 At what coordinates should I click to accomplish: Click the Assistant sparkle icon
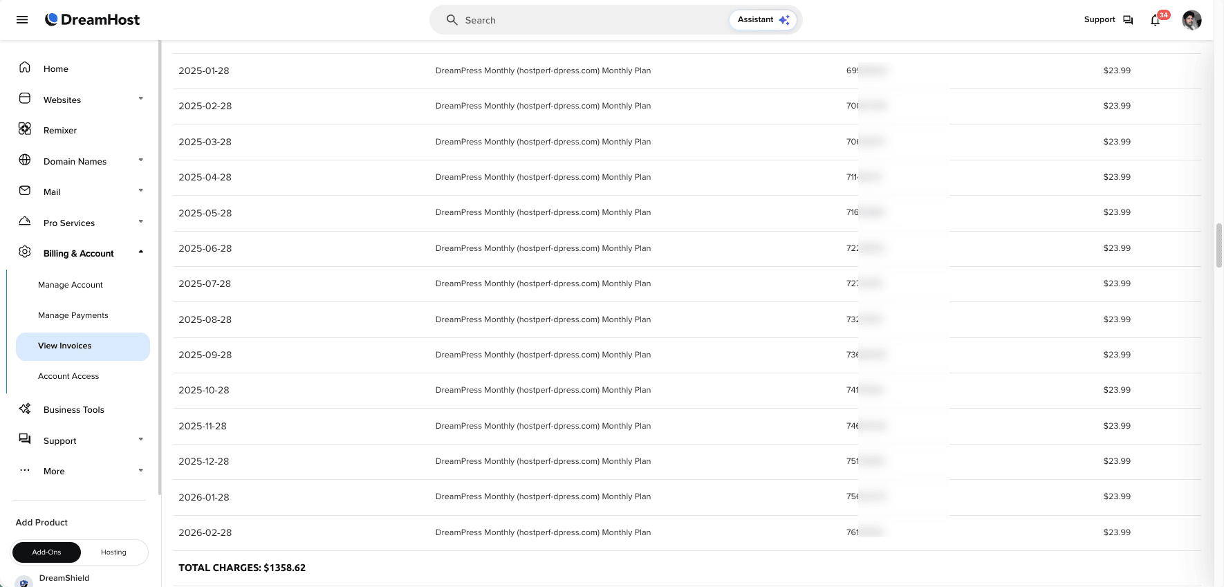pyautogui.click(x=784, y=20)
